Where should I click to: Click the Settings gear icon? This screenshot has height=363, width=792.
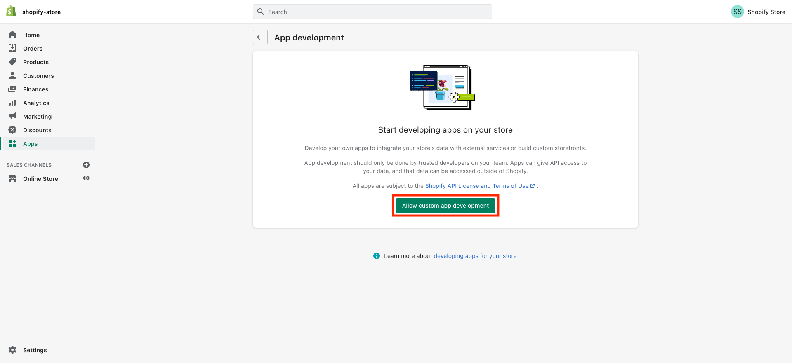pyautogui.click(x=12, y=350)
